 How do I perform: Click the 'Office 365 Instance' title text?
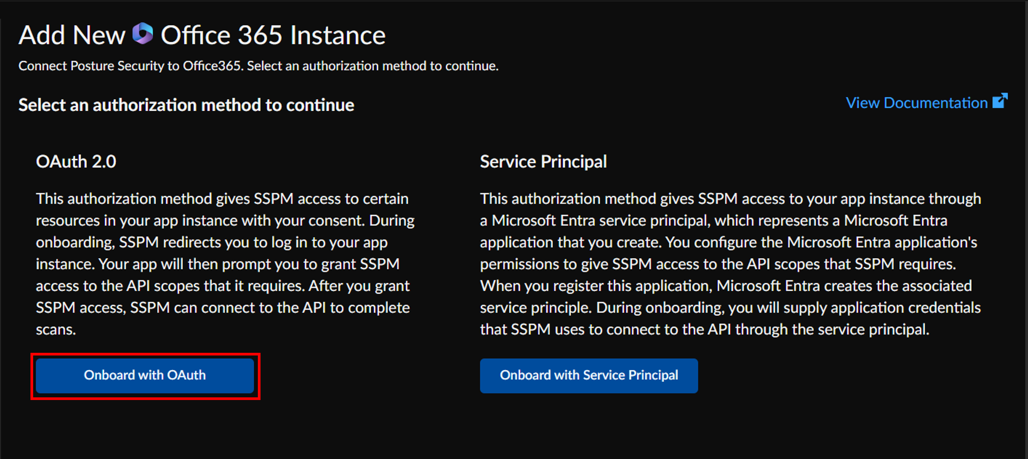pyautogui.click(x=273, y=35)
